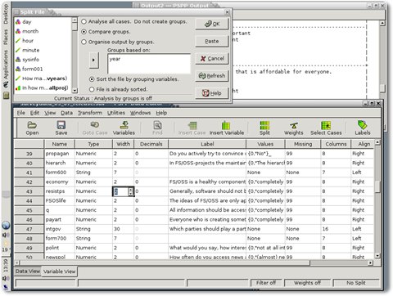Choose 'File is already sorted' option
The width and height of the screenshot is (393, 296).
tap(92, 89)
